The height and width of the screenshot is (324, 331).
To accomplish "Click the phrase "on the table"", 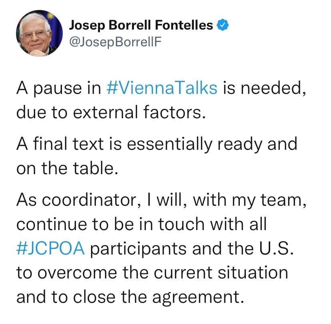I will pos(67,168).
